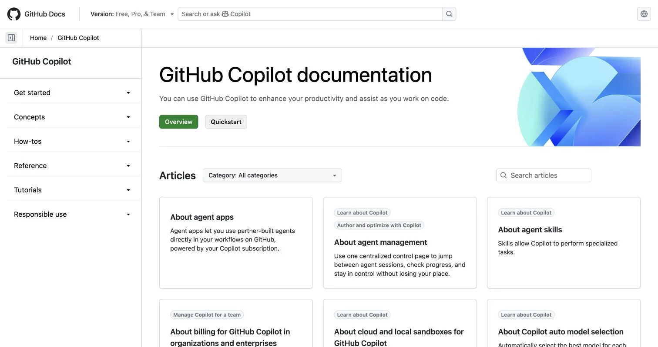The image size is (658, 347).
Task: Click the GitHub Copilot documentation page heading
Action: 295,75
